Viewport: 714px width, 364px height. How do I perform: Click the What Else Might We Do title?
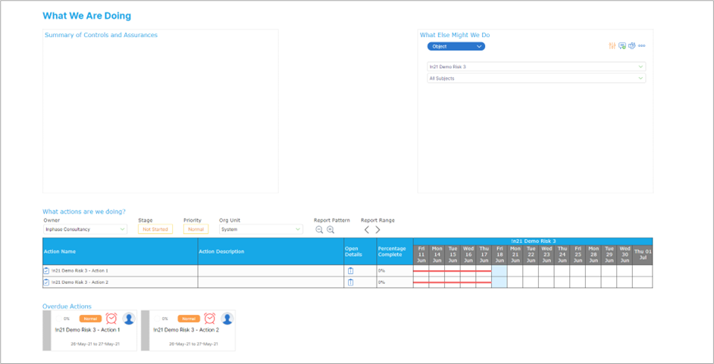[x=455, y=35]
